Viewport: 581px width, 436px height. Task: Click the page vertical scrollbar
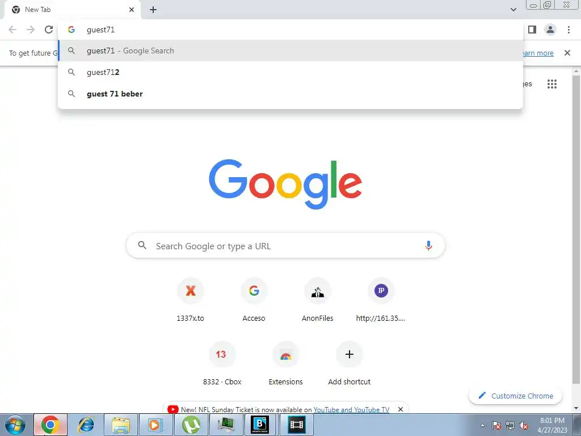[x=576, y=229]
